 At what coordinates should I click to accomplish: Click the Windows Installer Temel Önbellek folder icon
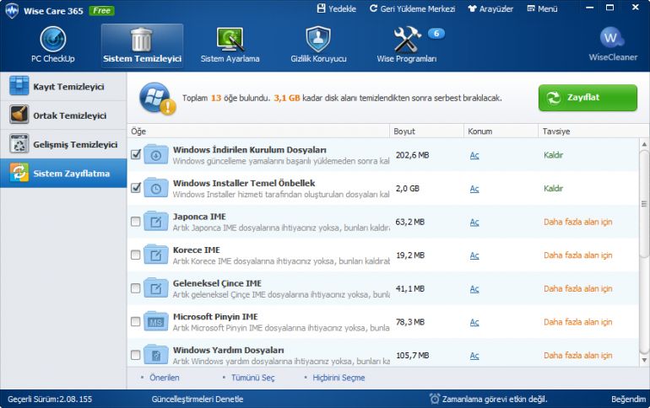tap(156, 188)
